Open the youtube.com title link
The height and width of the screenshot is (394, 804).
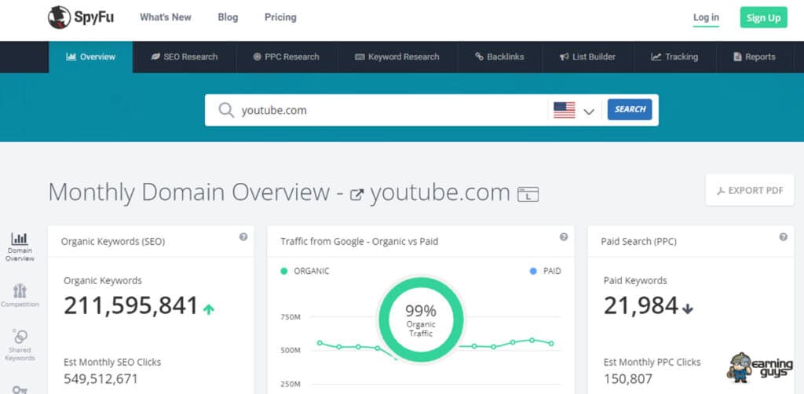click(440, 192)
